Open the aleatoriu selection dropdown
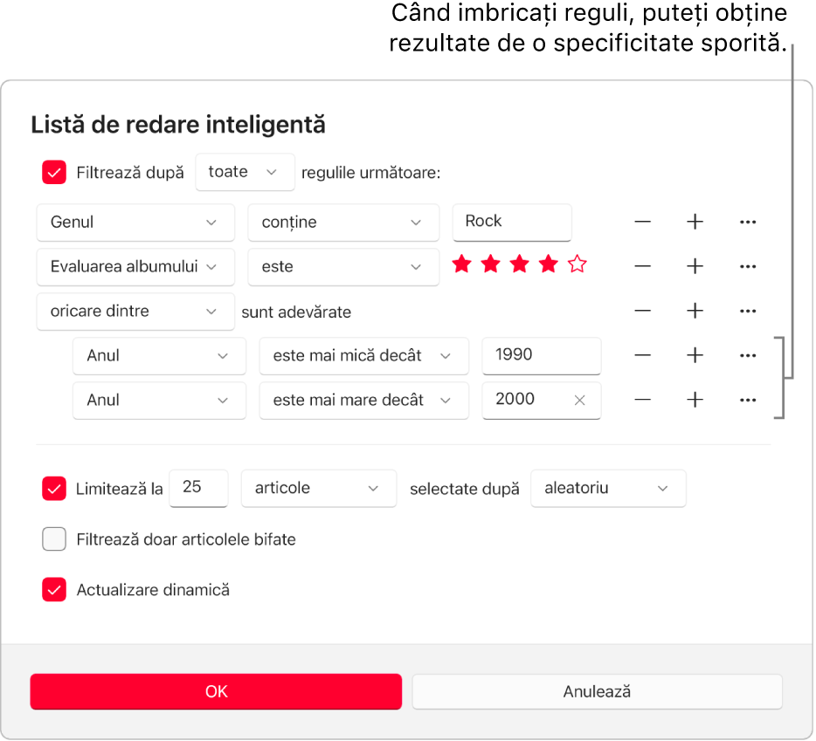The height and width of the screenshot is (741, 816). click(x=608, y=489)
